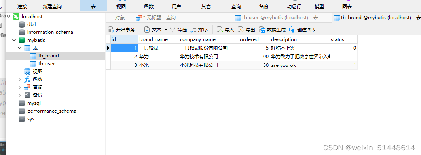The image size is (421, 155).
Task: Select 模型 in the main toolbar
Action: coord(319,6)
